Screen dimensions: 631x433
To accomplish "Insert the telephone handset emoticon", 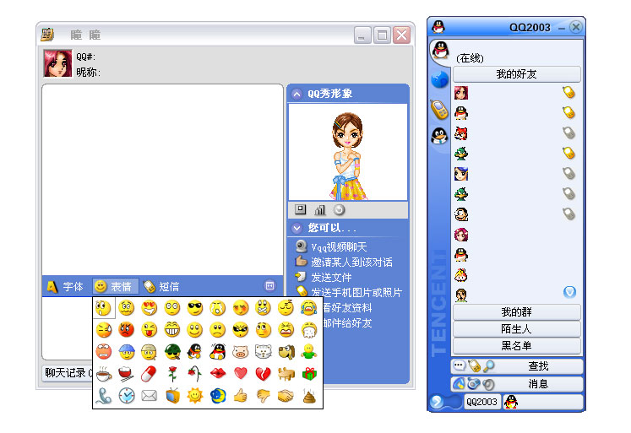I will [x=104, y=396].
